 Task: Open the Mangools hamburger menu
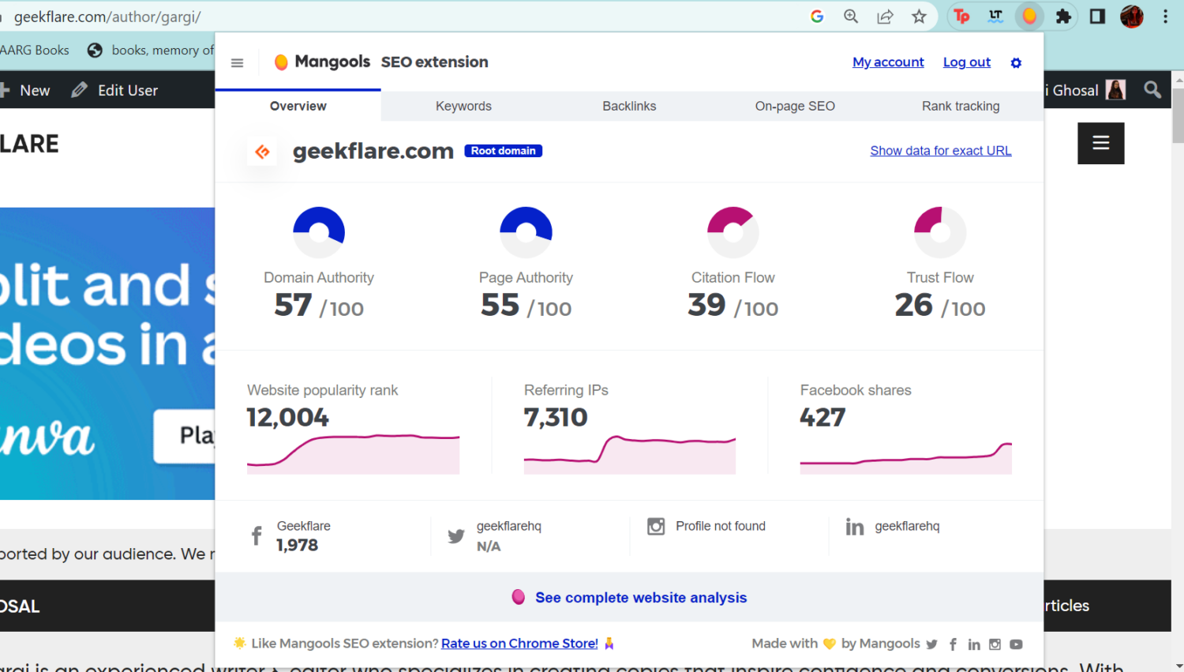237,62
